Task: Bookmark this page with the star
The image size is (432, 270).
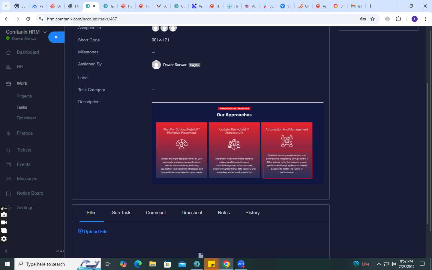Action: (x=373, y=19)
